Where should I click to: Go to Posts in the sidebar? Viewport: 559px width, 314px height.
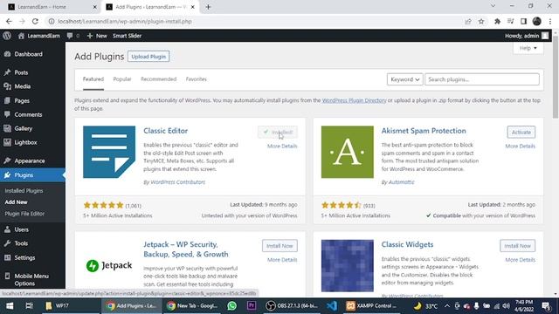21,72
